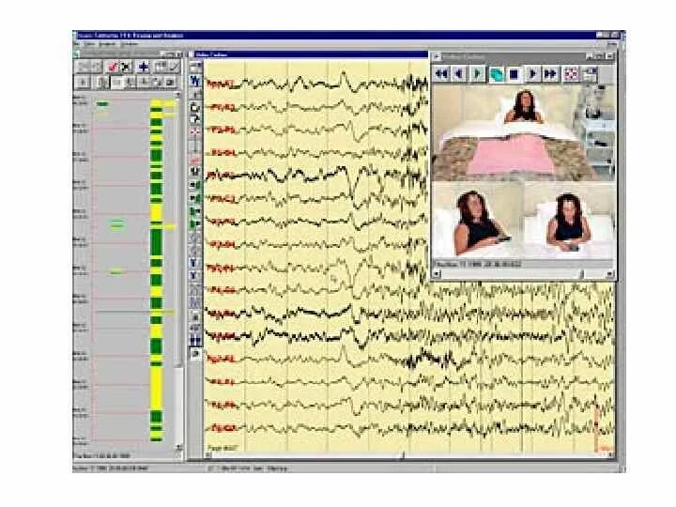This screenshot has width=676, height=507.
Task: Click the top green event marker in the left panel
Action: pos(102,104)
